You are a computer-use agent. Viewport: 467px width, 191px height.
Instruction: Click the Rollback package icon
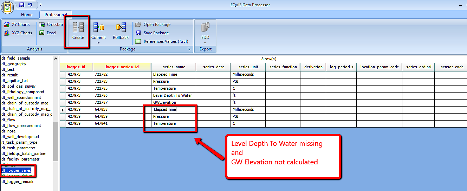pos(121,27)
